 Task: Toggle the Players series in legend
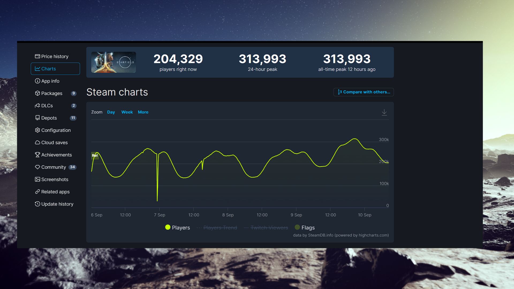click(x=177, y=227)
